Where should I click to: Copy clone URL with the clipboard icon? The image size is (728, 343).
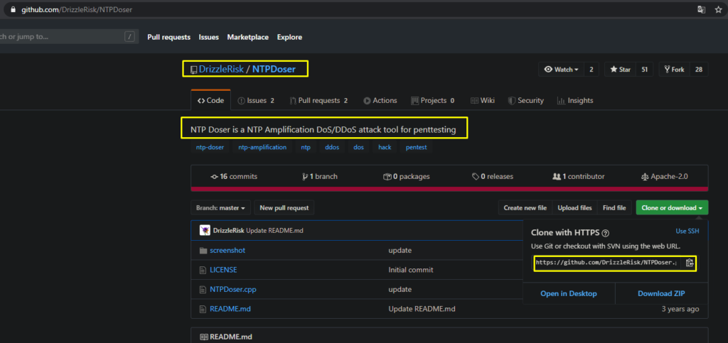[x=690, y=263]
